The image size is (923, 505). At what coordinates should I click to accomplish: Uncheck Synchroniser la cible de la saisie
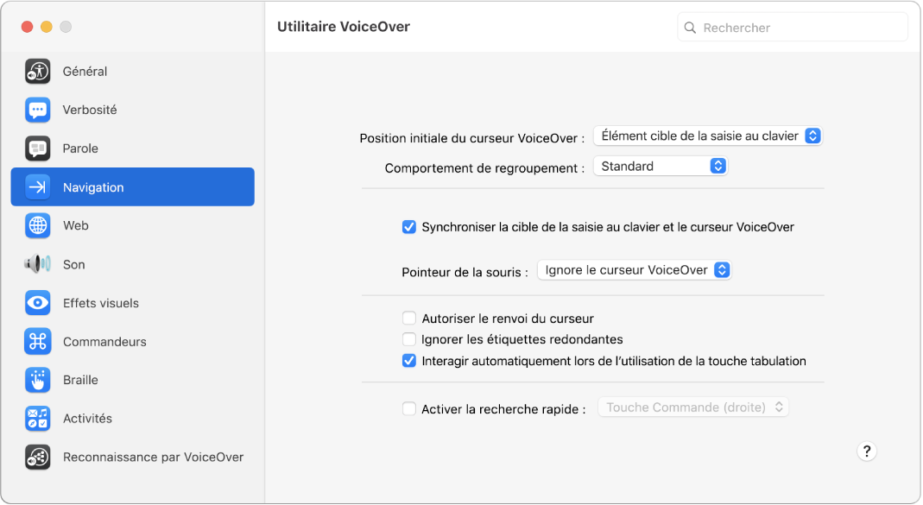pos(408,227)
